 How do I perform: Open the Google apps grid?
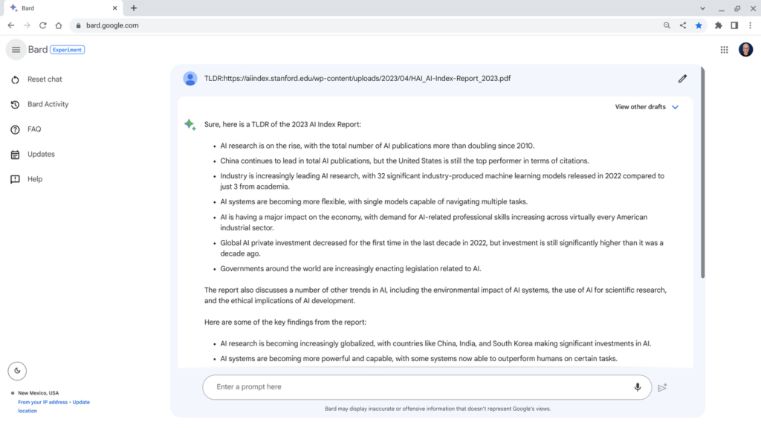point(724,49)
